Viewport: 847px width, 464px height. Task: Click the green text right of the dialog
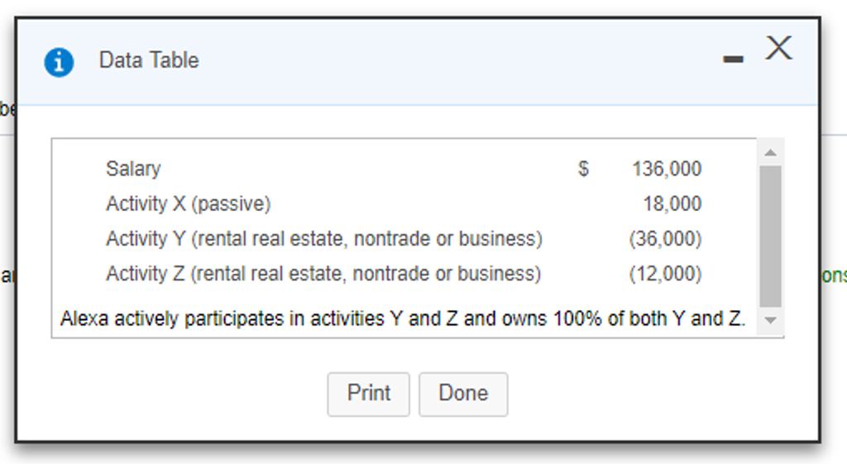coord(834,276)
